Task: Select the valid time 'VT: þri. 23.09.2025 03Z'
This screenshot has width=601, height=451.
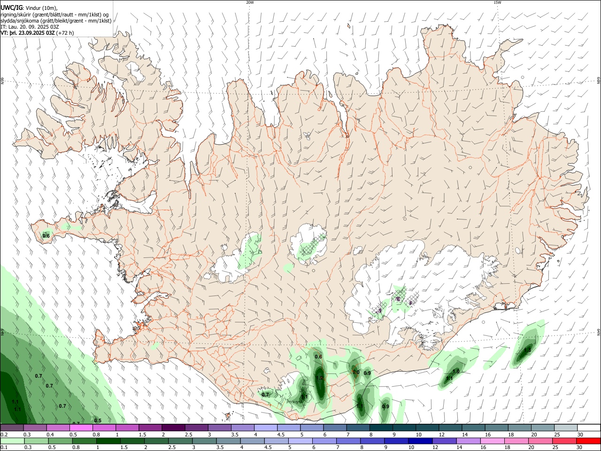Action: coord(27,33)
